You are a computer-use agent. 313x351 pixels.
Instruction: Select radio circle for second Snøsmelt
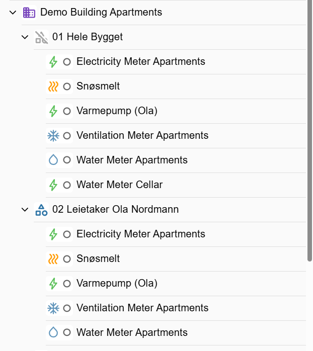click(67, 259)
